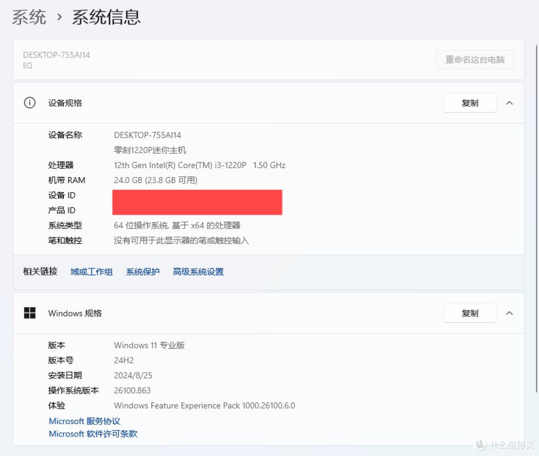Copy Windows specs with 复制 button
Viewport: 539px width, 456px height.
[470, 313]
